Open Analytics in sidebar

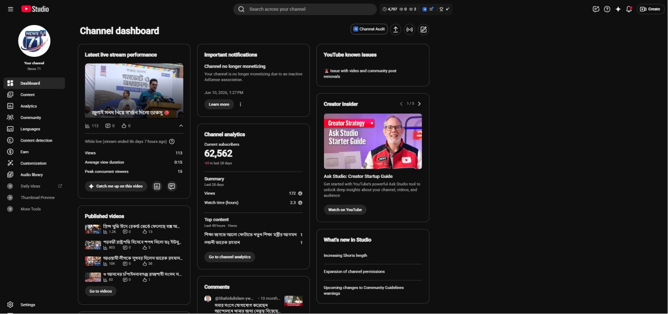click(x=34, y=106)
